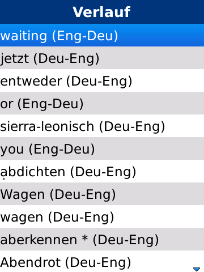Image resolution: width=204 pixels, height=272 pixels.
Task: Click the asterisk after aberkennen
Action: 85,238
